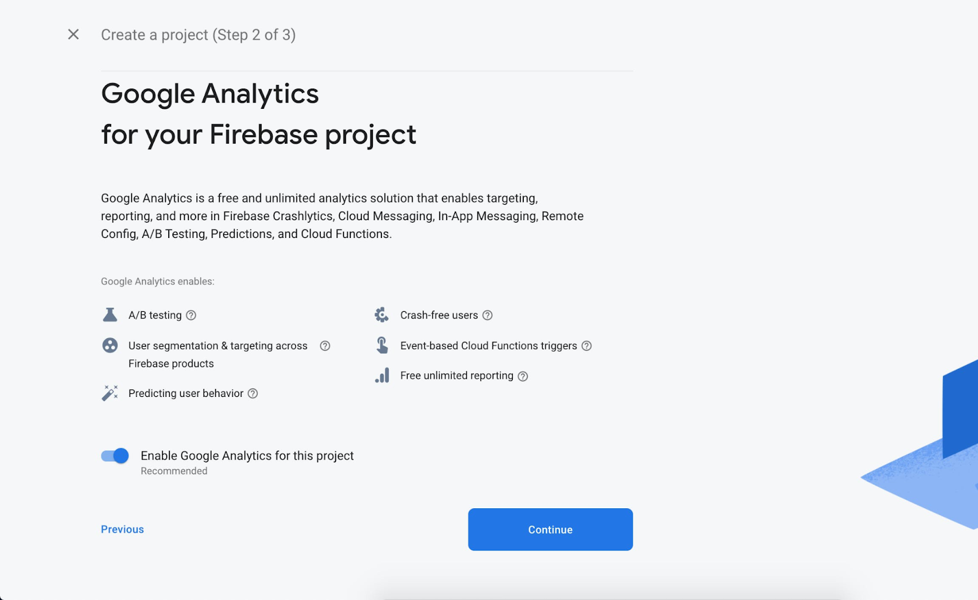Disable Google Analytics toggle switch

pyautogui.click(x=115, y=456)
